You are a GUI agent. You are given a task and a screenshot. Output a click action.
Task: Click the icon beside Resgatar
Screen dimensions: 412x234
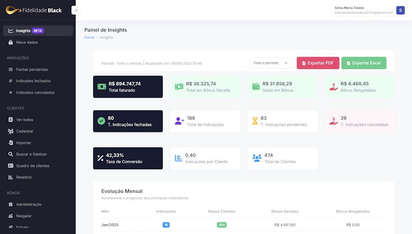click(10, 216)
